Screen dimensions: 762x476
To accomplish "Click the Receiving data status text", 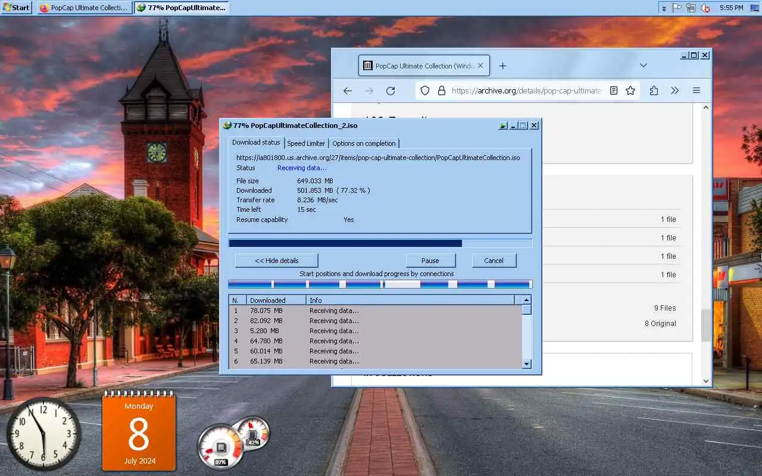I will (302, 168).
